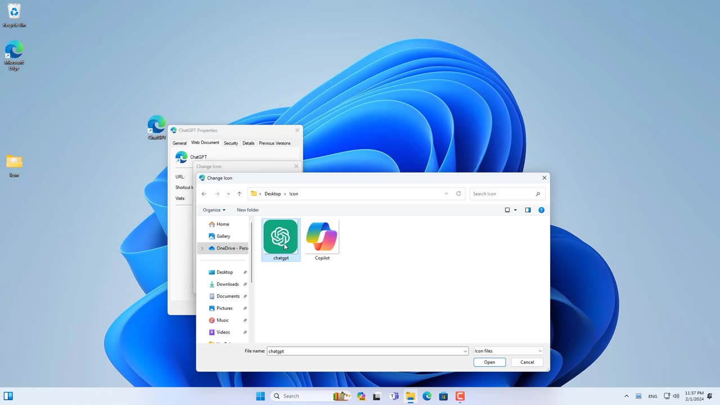Widgets button at taskbar's left end
720x405 pixels.
click(8, 396)
